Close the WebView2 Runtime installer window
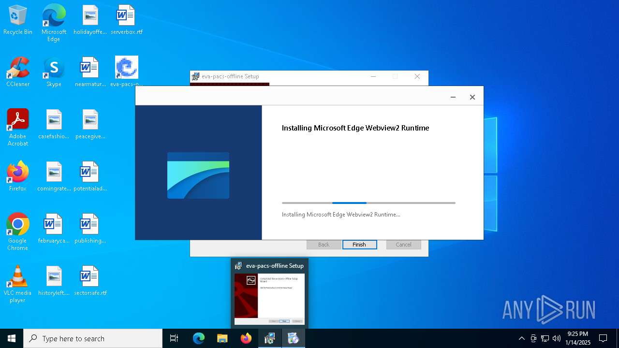The height and width of the screenshot is (348, 619). pyautogui.click(x=472, y=97)
